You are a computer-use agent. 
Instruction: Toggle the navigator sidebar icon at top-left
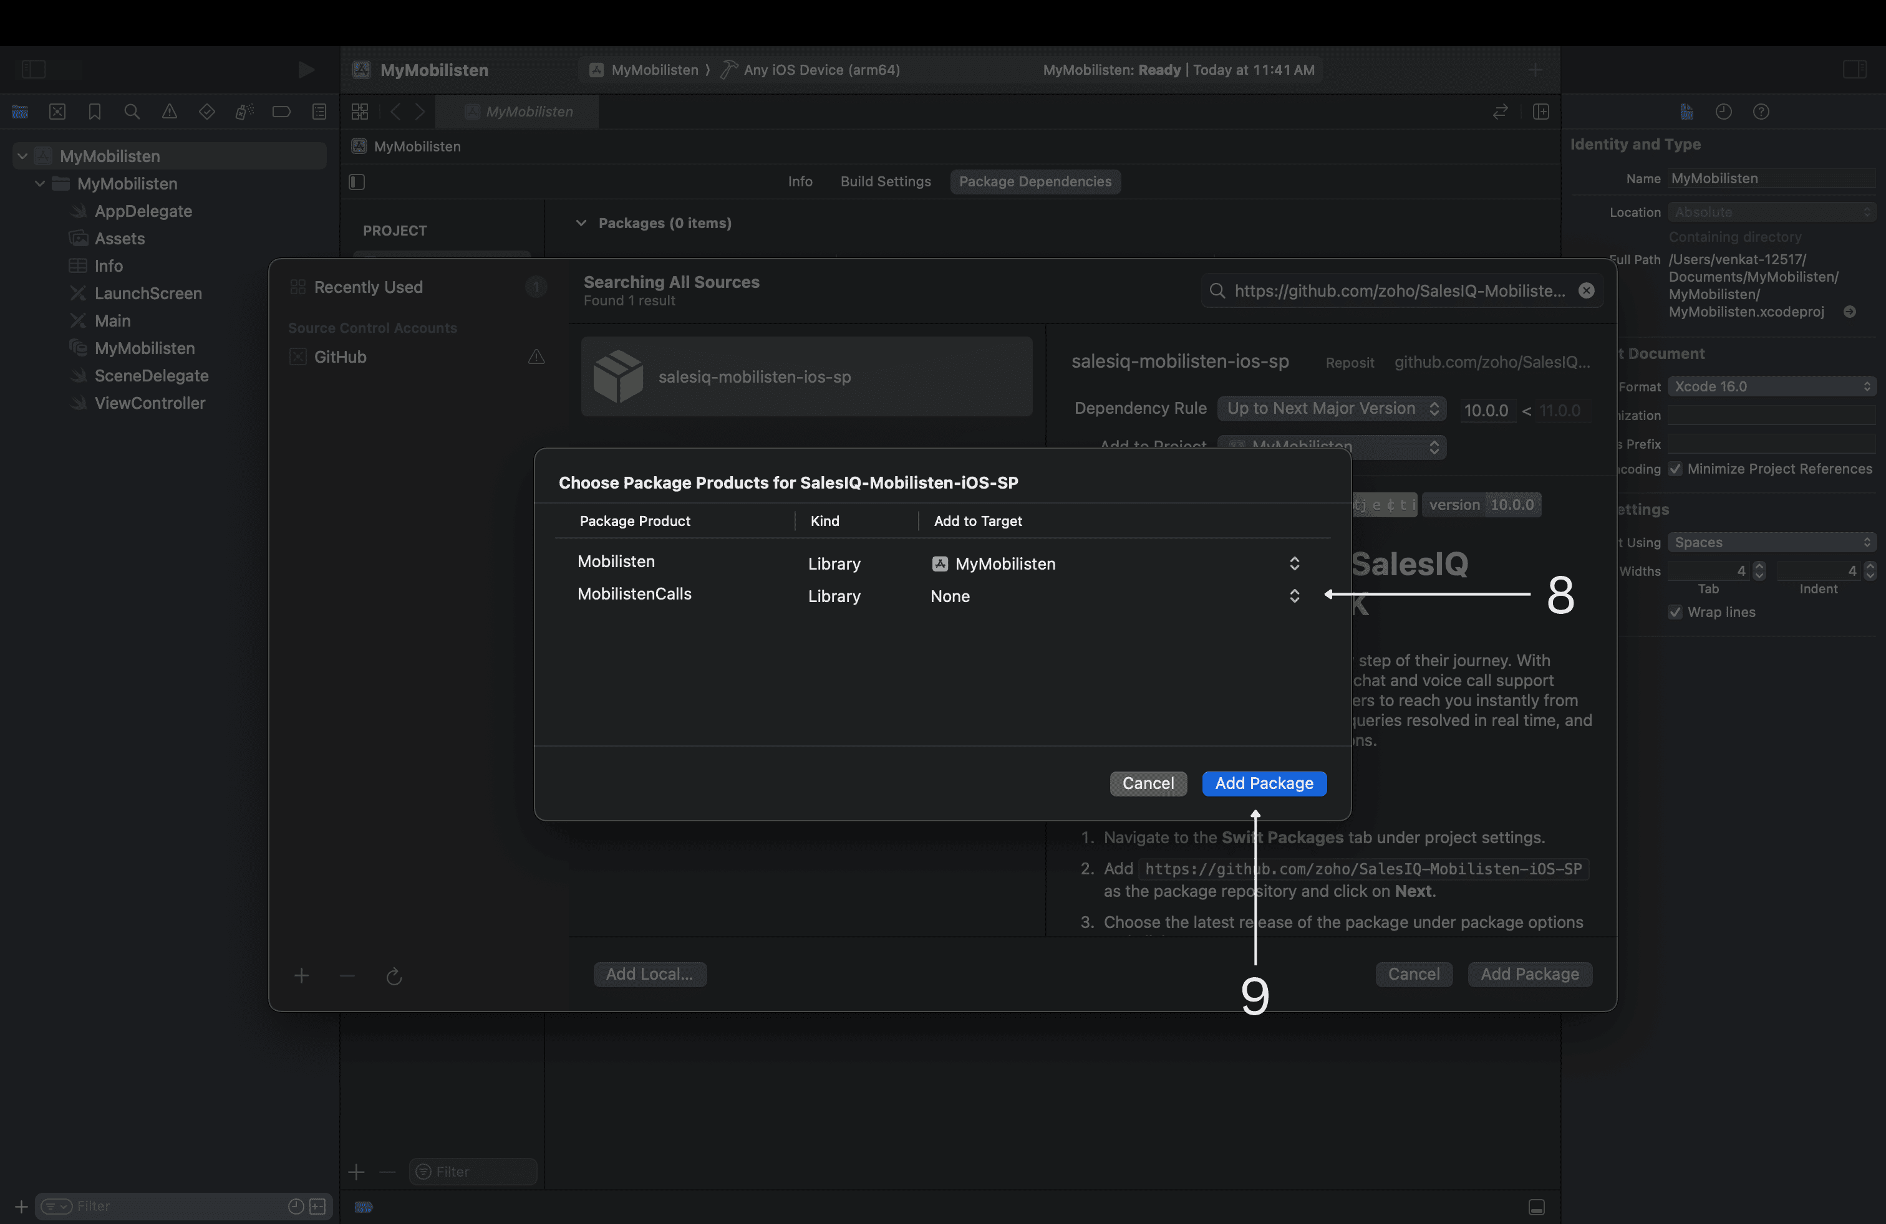pyautogui.click(x=33, y=70)
